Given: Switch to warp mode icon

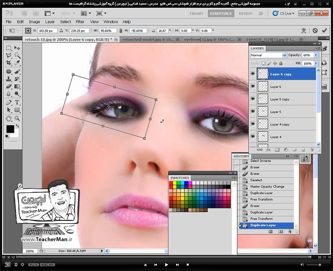Looking at the screenshot, I should click(304, 30).
